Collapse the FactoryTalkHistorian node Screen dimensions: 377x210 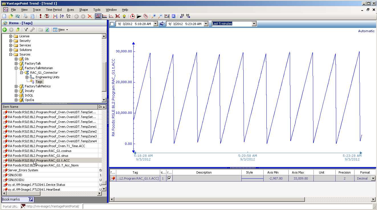click(x=16, y=68)
